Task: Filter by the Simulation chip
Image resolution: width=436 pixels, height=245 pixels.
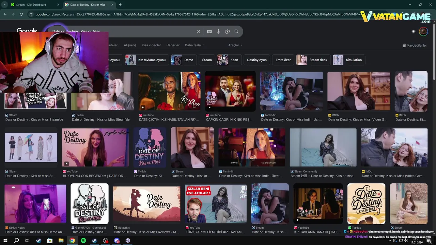Action: 349,60
